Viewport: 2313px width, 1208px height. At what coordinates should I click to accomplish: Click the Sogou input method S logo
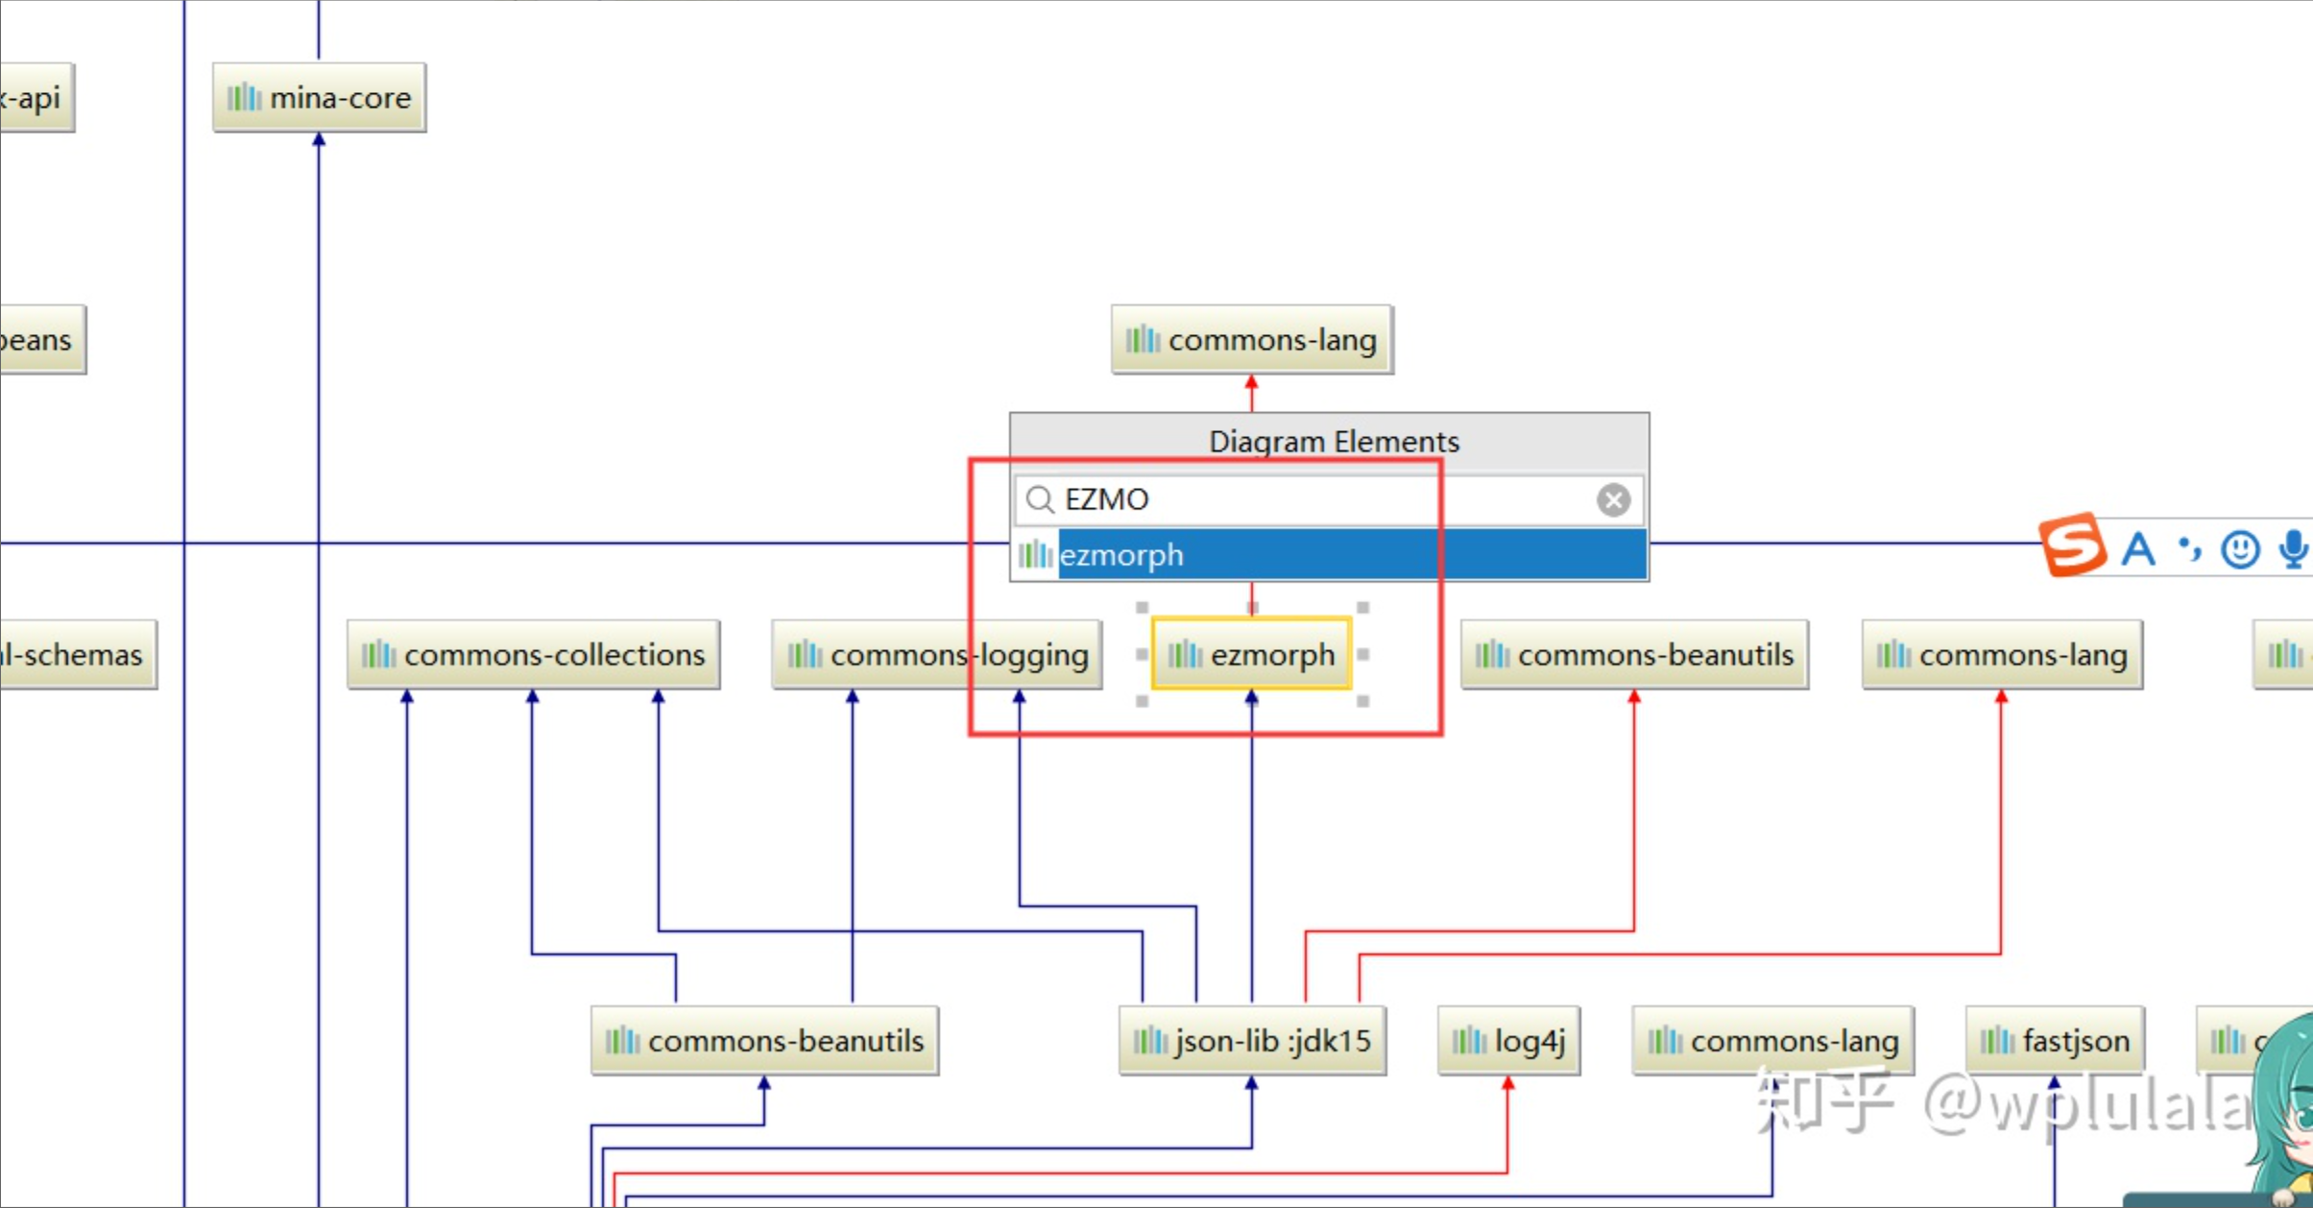pyautogui.click(x=2072, y=544)
